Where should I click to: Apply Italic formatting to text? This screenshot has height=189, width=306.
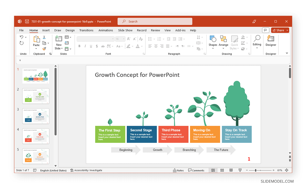coord(85,46)
